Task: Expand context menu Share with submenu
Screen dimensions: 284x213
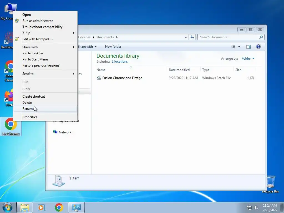Action: click(x=45, y=47)
